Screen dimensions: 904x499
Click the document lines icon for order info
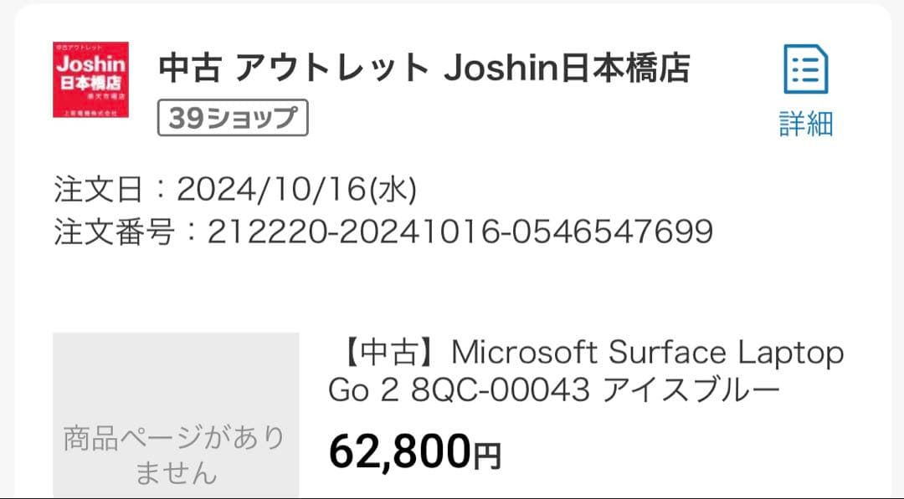tap(806, 70)
